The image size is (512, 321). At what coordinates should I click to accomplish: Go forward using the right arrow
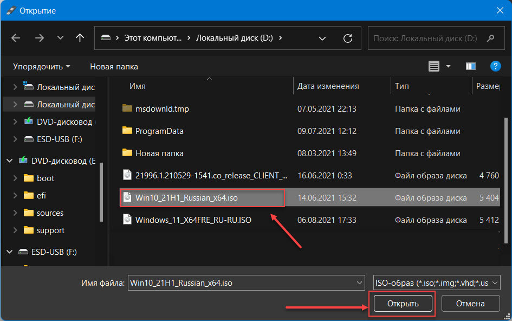[40, 38]
